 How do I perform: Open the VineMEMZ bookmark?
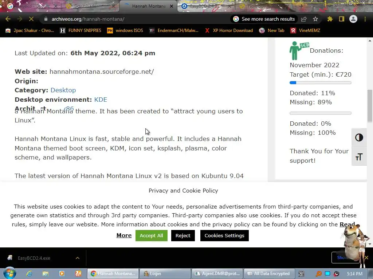point(305,31)
